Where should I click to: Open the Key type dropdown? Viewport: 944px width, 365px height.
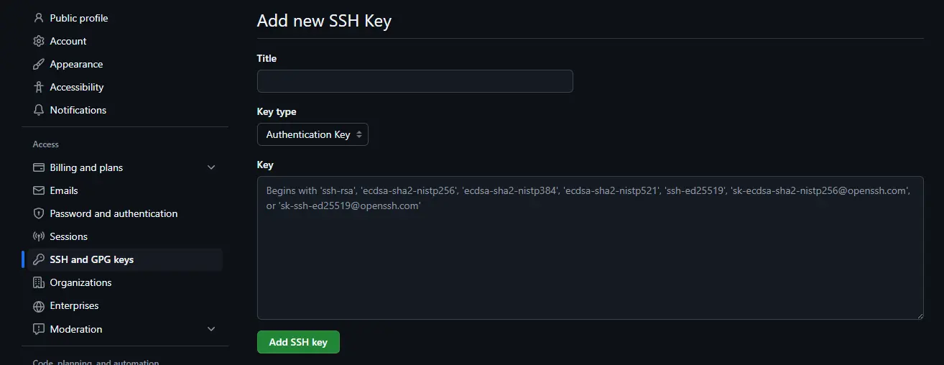click(x=313, y=134)
